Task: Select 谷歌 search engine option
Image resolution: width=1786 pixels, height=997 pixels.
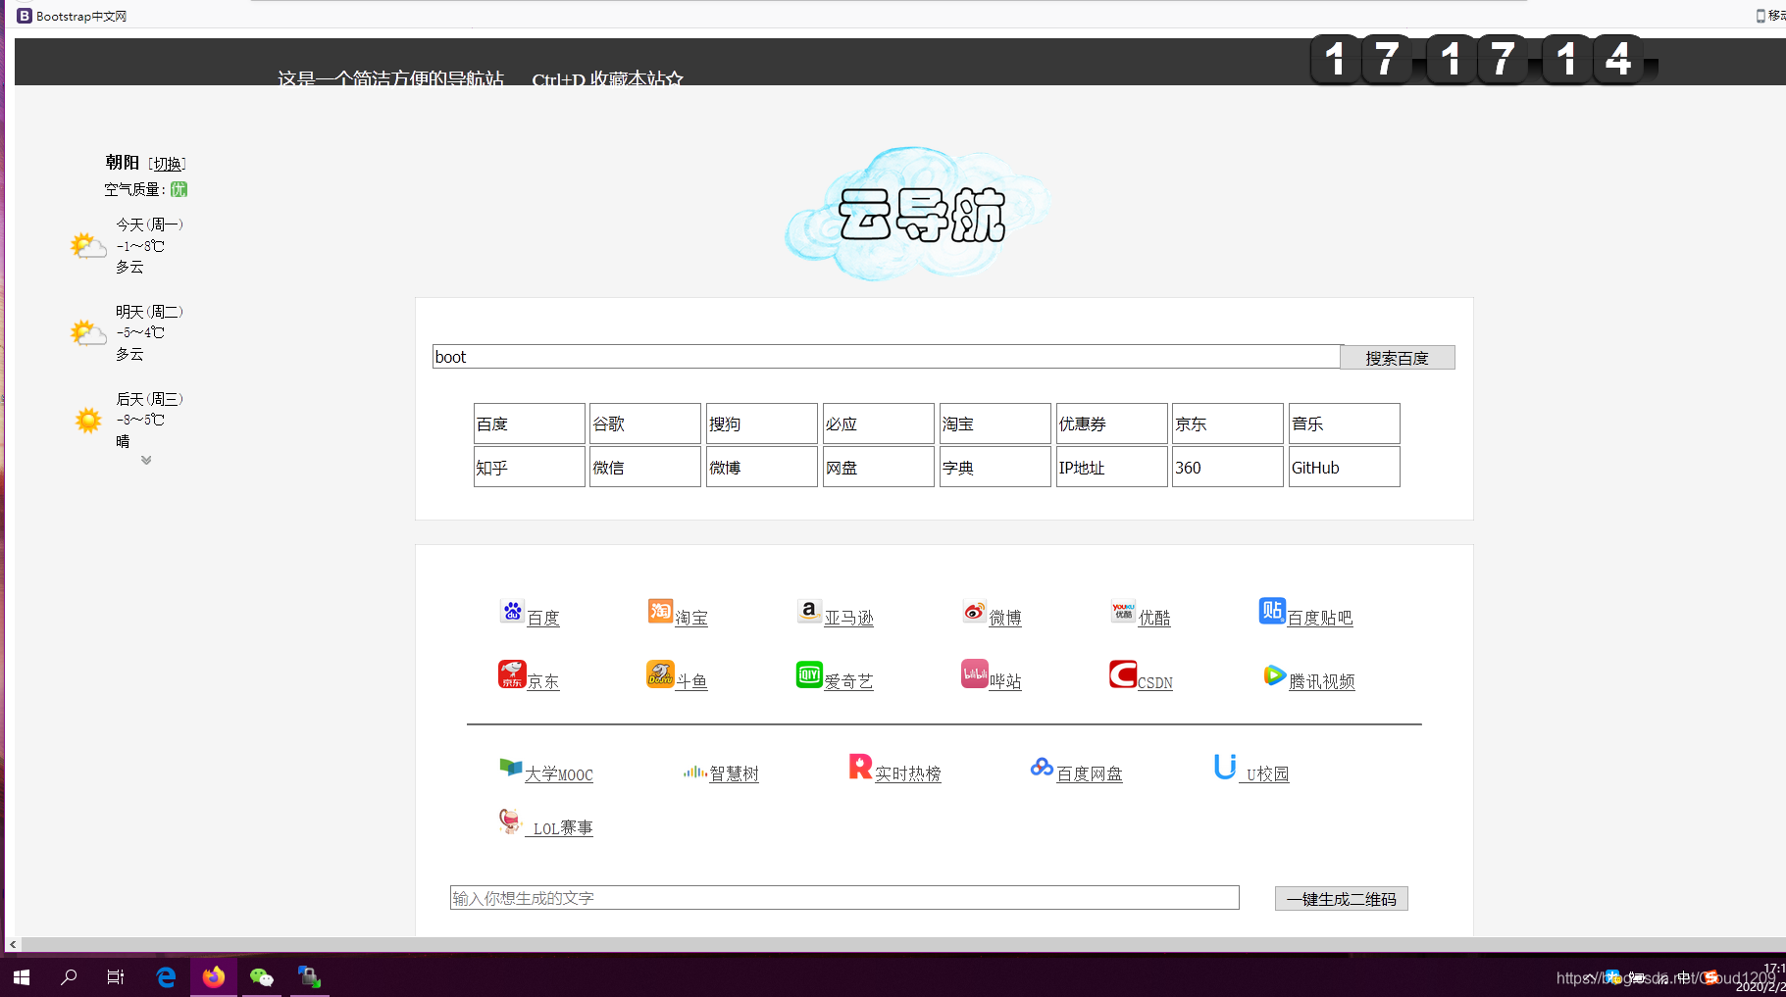Action: (x=645, y=424)
